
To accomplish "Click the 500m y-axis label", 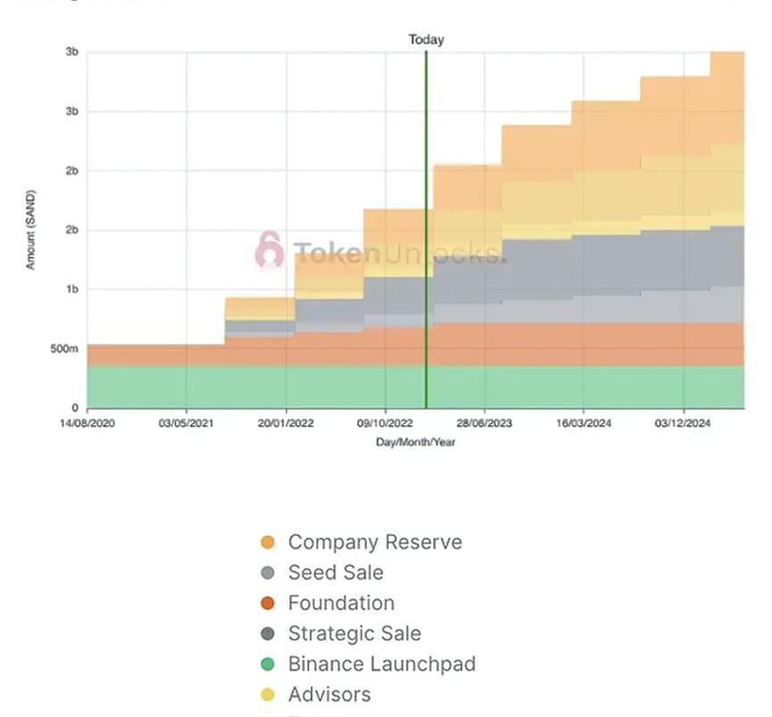I will pyautogui.click(x=64, y=349).
